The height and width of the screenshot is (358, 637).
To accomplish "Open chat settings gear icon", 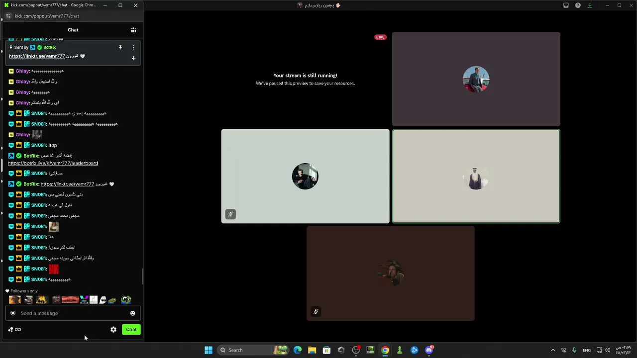I will click(113, 330).
